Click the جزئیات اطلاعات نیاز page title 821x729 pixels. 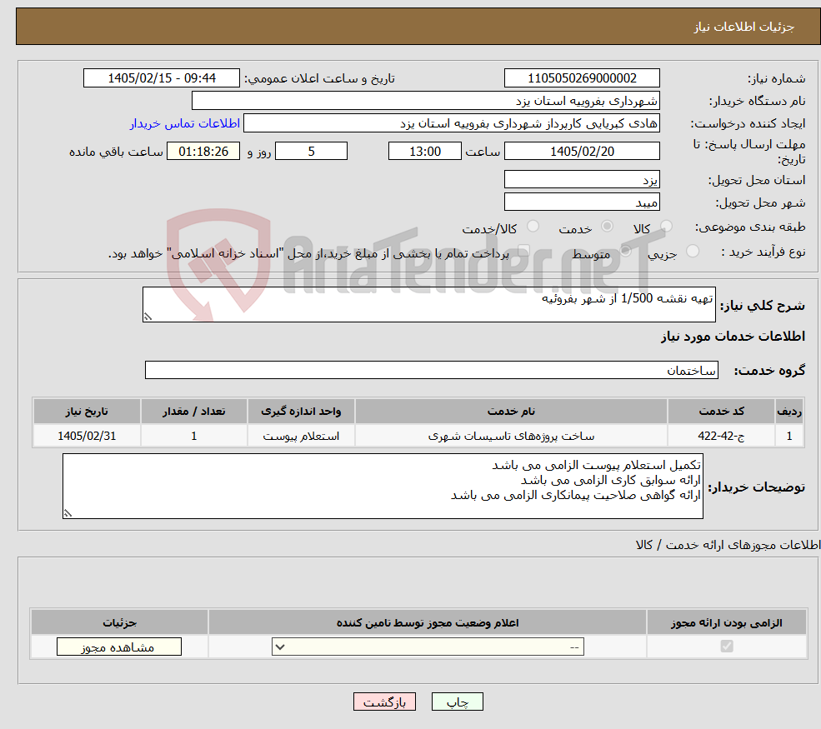coord(744,27)
